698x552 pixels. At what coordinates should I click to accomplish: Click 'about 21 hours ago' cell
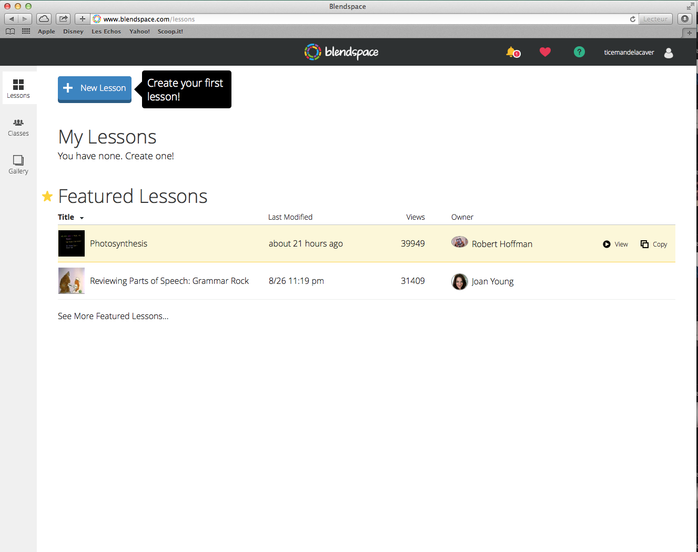pyautogui.click(x=306, y=243)
